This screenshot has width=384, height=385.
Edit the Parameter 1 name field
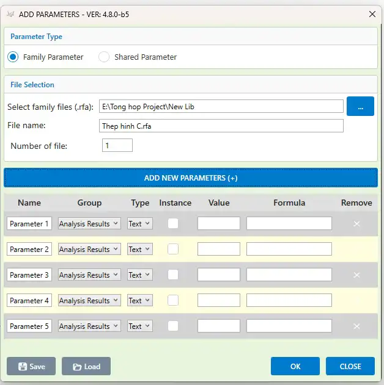click(x=29, y=223)
